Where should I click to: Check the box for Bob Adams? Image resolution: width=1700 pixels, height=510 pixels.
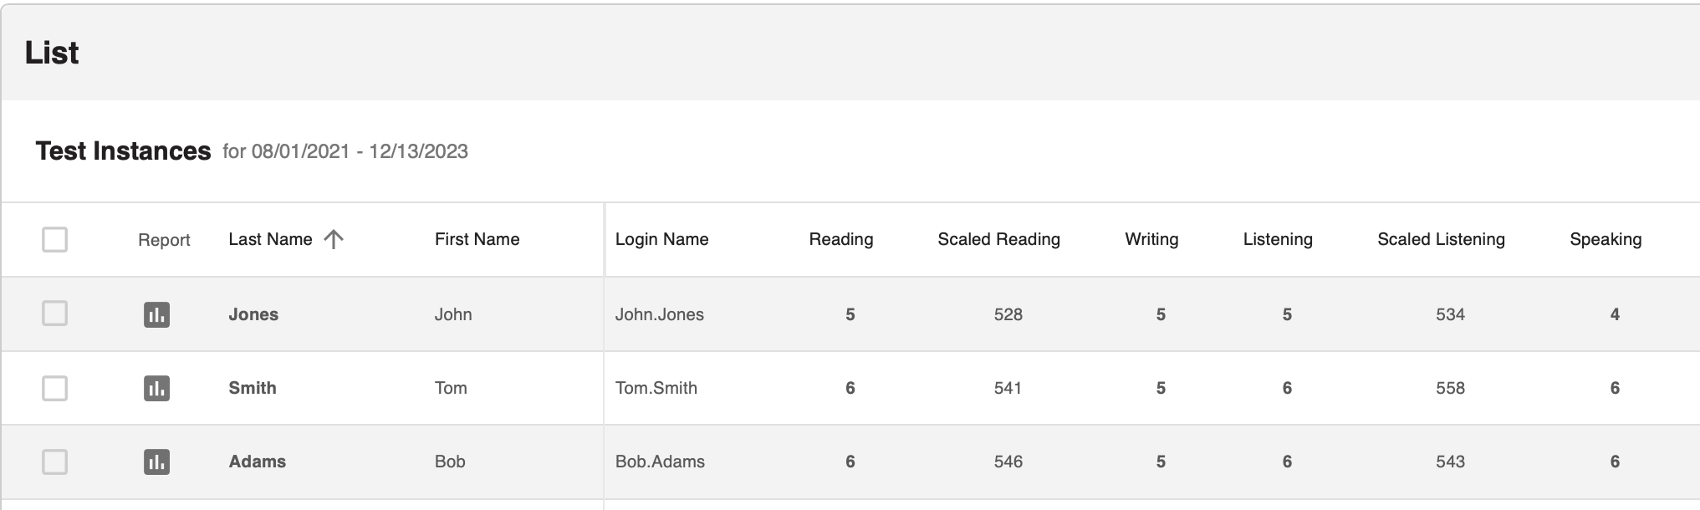[55, 462]
